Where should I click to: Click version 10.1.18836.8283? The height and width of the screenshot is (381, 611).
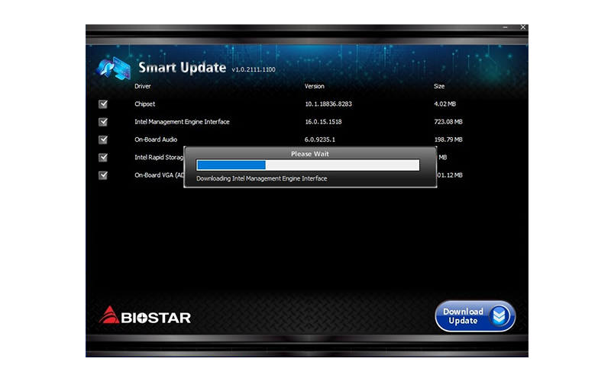click(x=328, y=104)
